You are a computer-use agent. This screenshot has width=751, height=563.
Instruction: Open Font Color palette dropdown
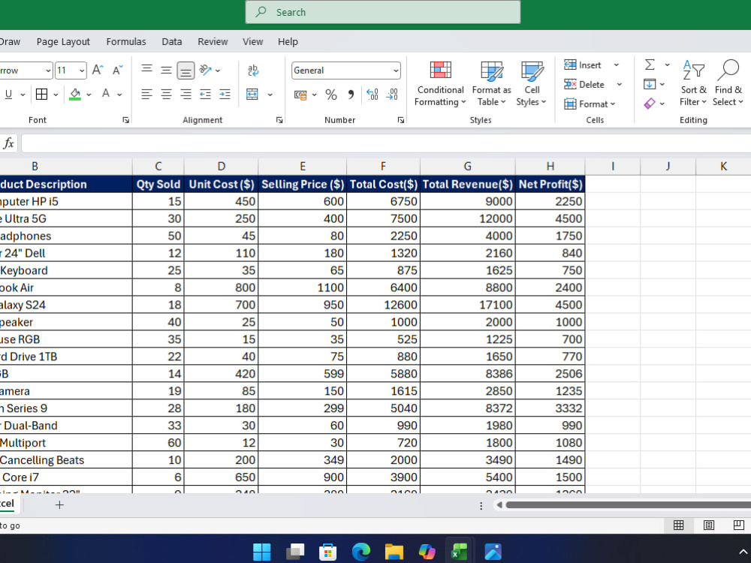[119, 95]
